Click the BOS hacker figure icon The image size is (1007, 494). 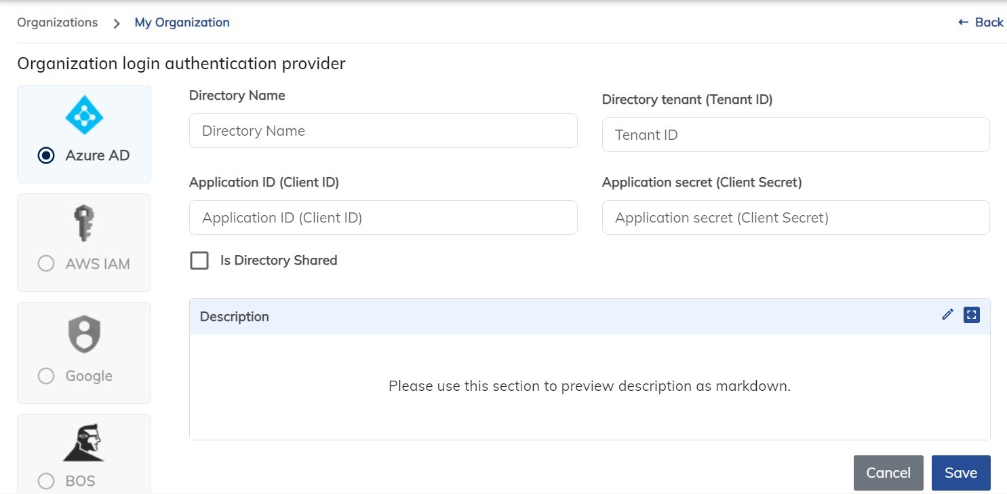click(x=84, y=442)
